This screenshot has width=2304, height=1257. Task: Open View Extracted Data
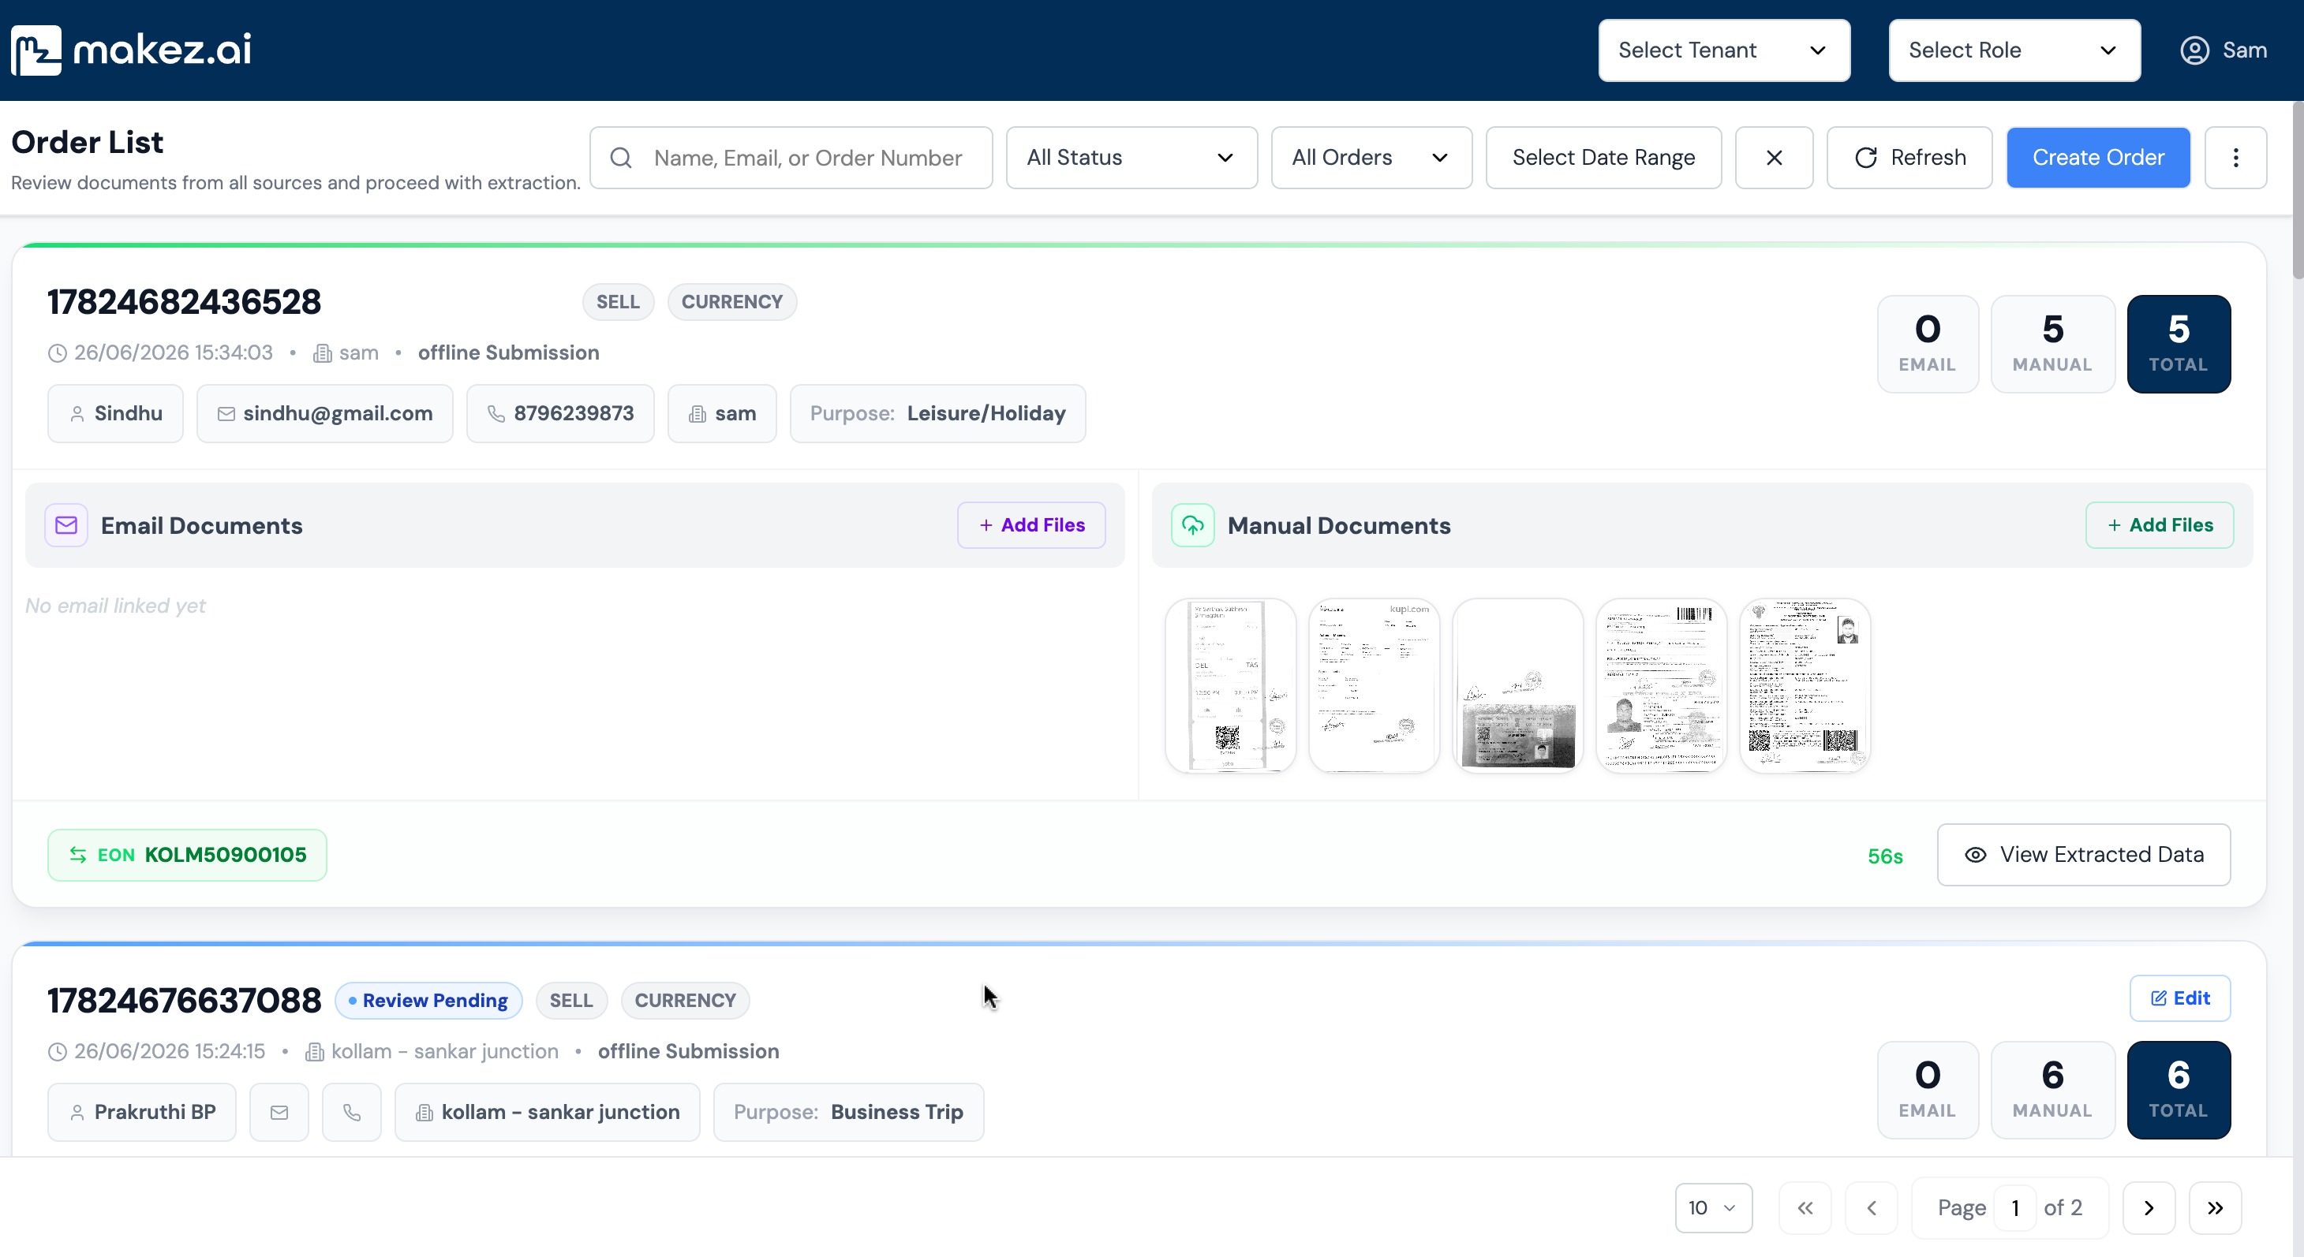pyautogui.click(x=2083, y=855)
